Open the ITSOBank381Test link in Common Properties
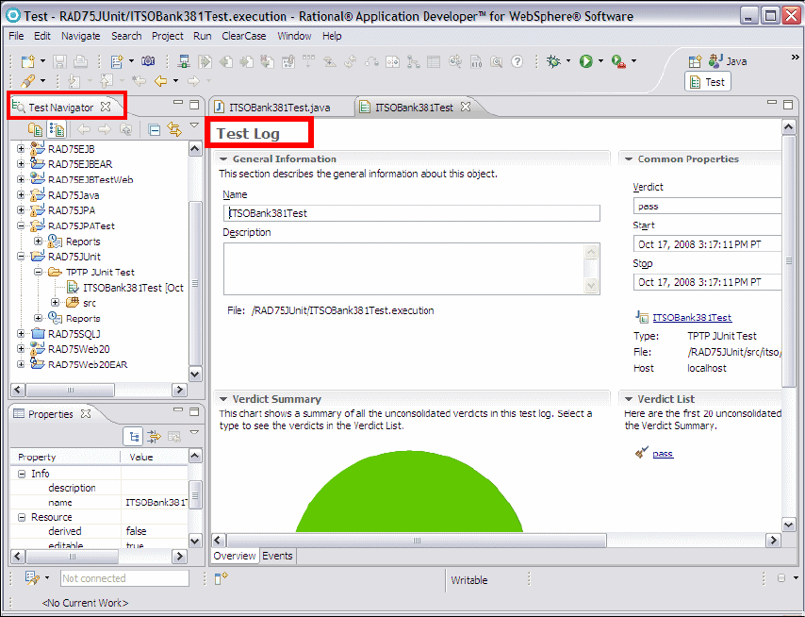805x617 pixels. 692,318
